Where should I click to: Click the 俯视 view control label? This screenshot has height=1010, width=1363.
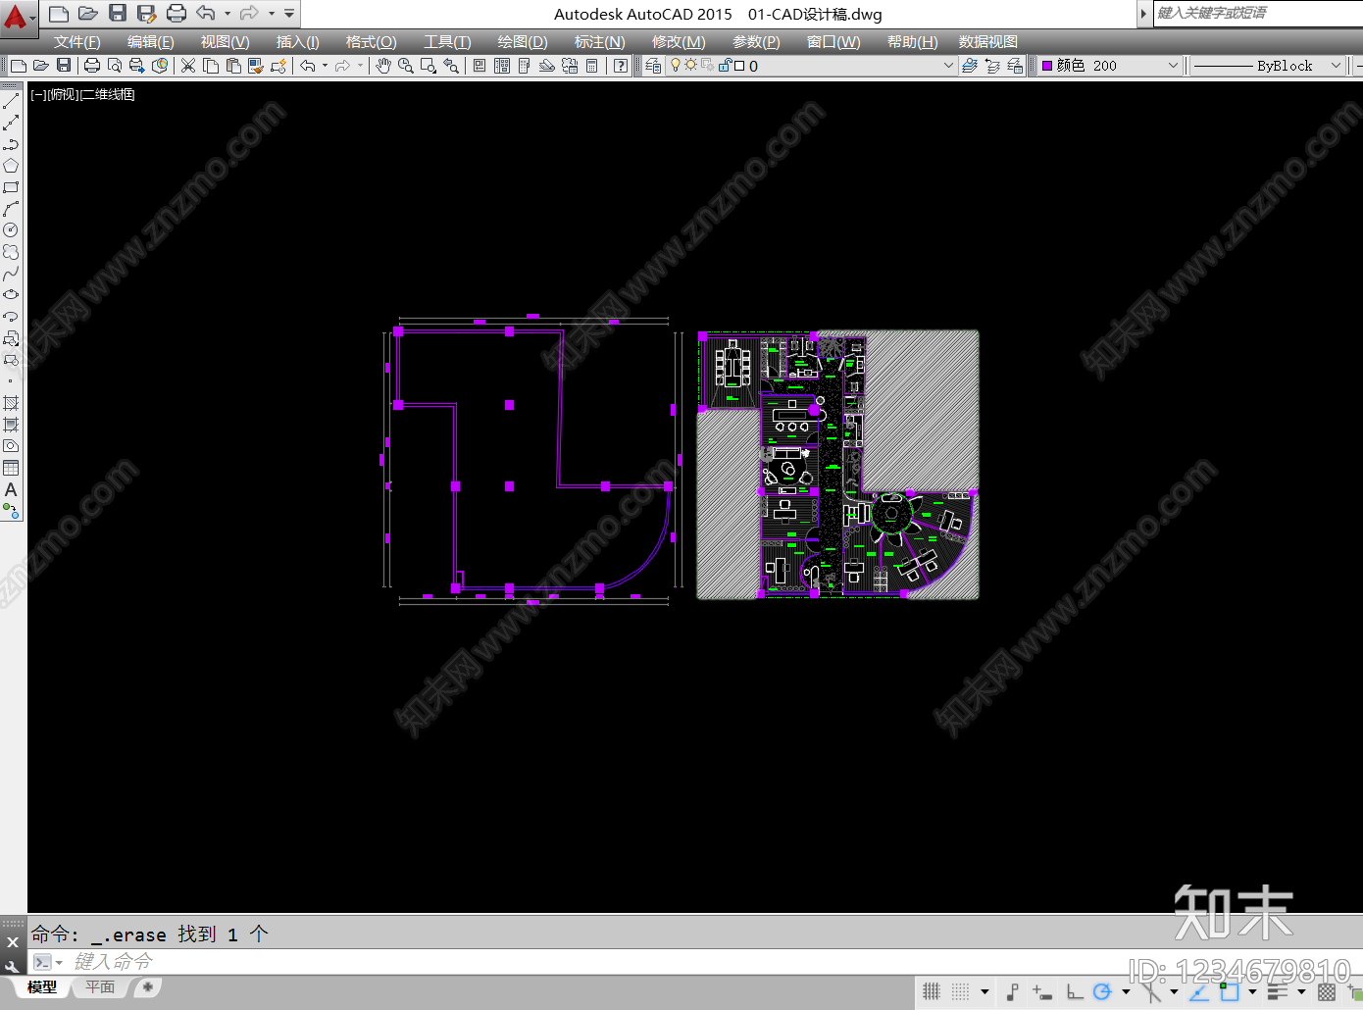[63, 95]
